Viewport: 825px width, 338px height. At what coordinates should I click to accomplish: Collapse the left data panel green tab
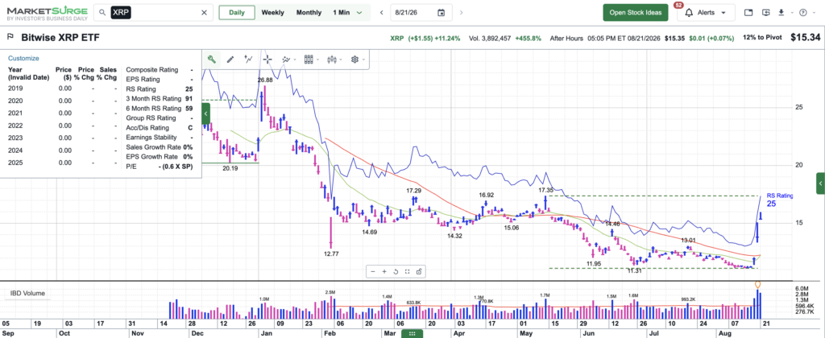click(205, 113)
